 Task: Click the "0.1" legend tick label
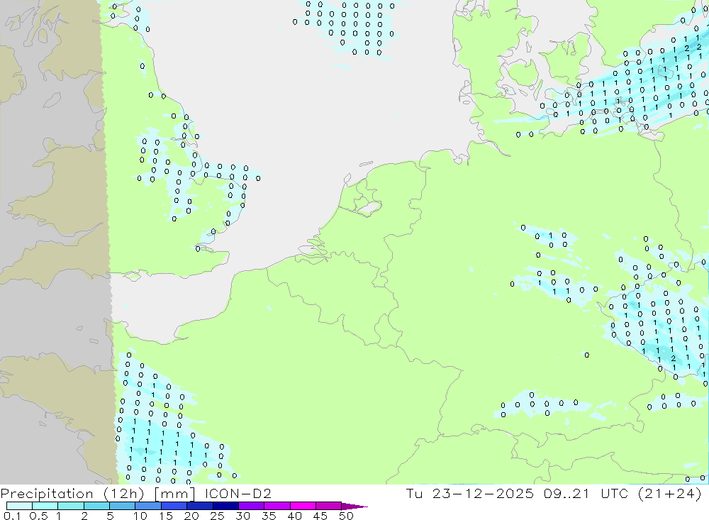click(12, 516)
